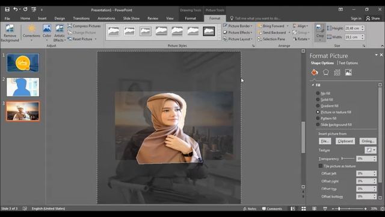Open Picture Layout dropdown

coord(238,39)
